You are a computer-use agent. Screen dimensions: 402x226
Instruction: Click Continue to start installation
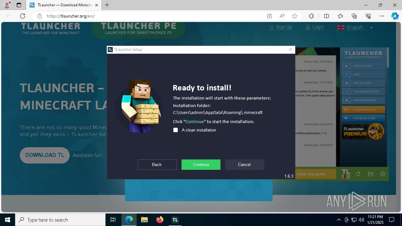201,164
